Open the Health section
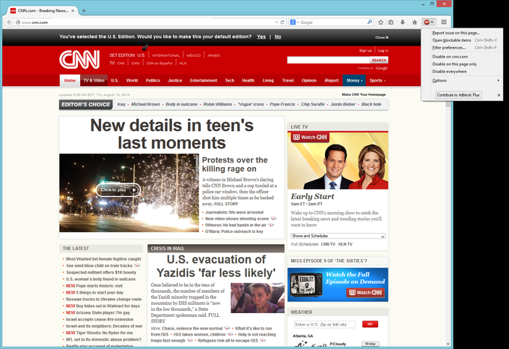 [248, 81]
